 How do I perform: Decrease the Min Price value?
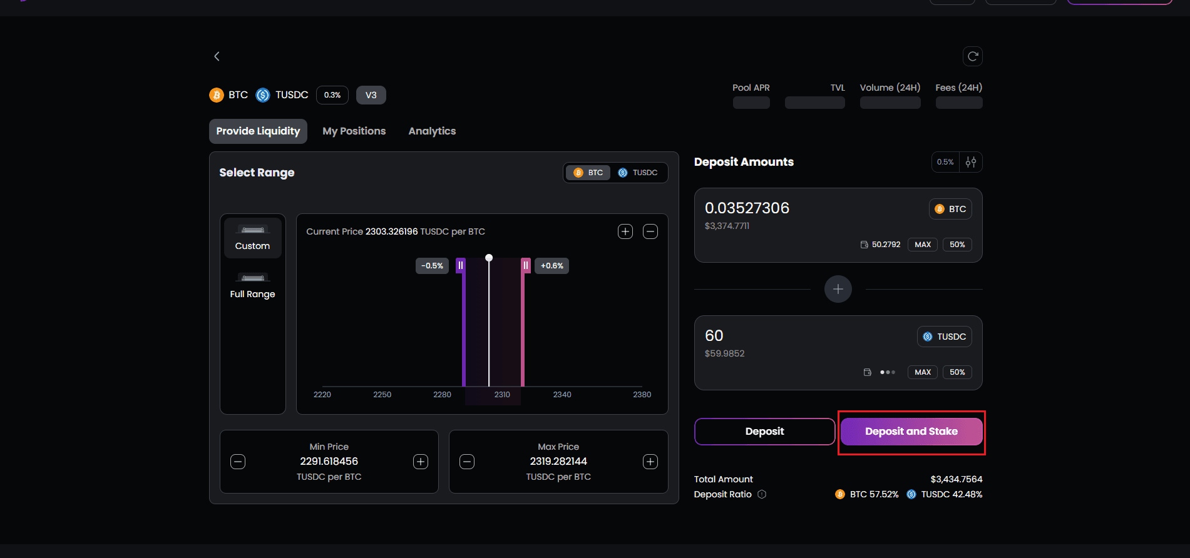238,462
